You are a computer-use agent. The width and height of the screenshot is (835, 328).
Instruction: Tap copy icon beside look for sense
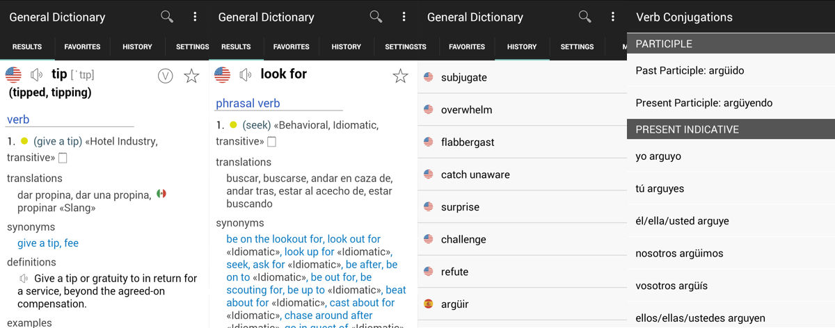click(272, 142)
